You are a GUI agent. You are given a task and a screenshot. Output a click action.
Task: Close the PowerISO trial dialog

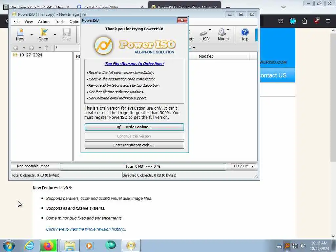pos(182,20)
